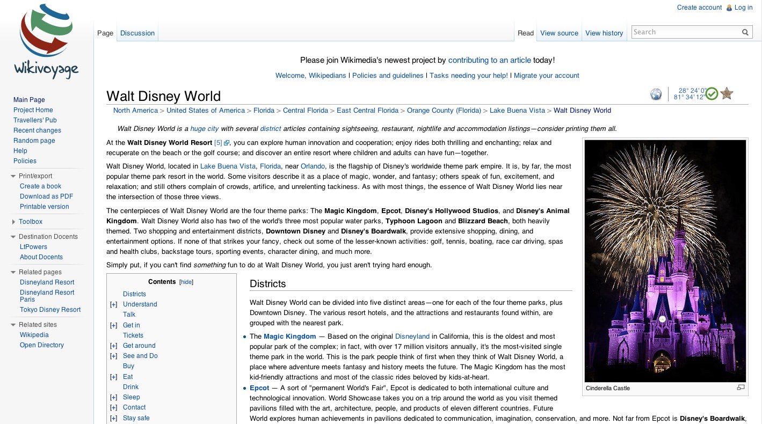The height and width of the screenshot is (424, 762).
Task: Expand the Get around contents entry
Action: pyautogui.click(x=113, y=346)
